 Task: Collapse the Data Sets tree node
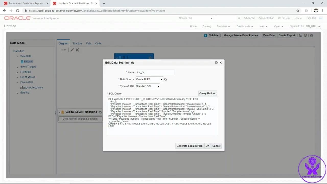click(18, 56)
